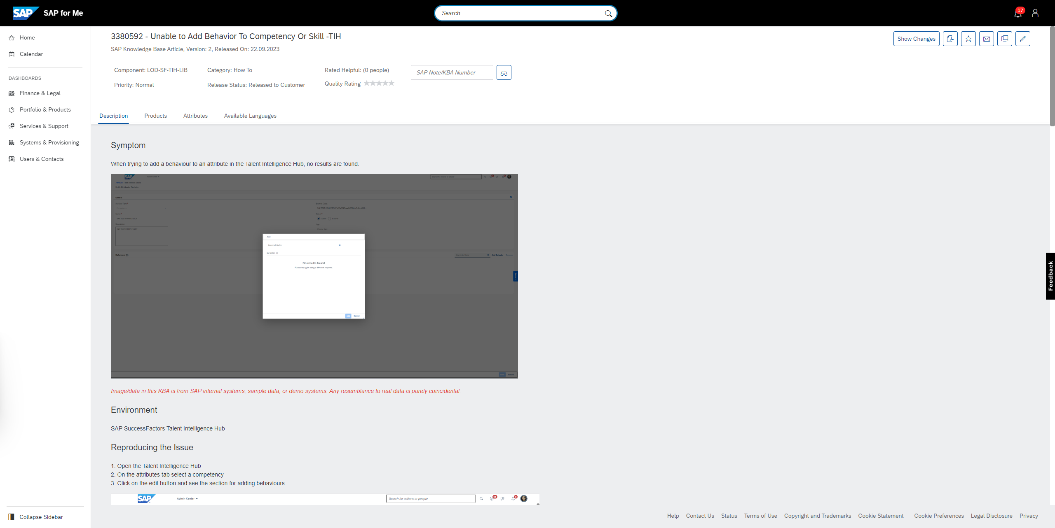Switch to the Description tab
Image resolution: width=1055 pixels, height=528 pixels.
pos(113,116)
